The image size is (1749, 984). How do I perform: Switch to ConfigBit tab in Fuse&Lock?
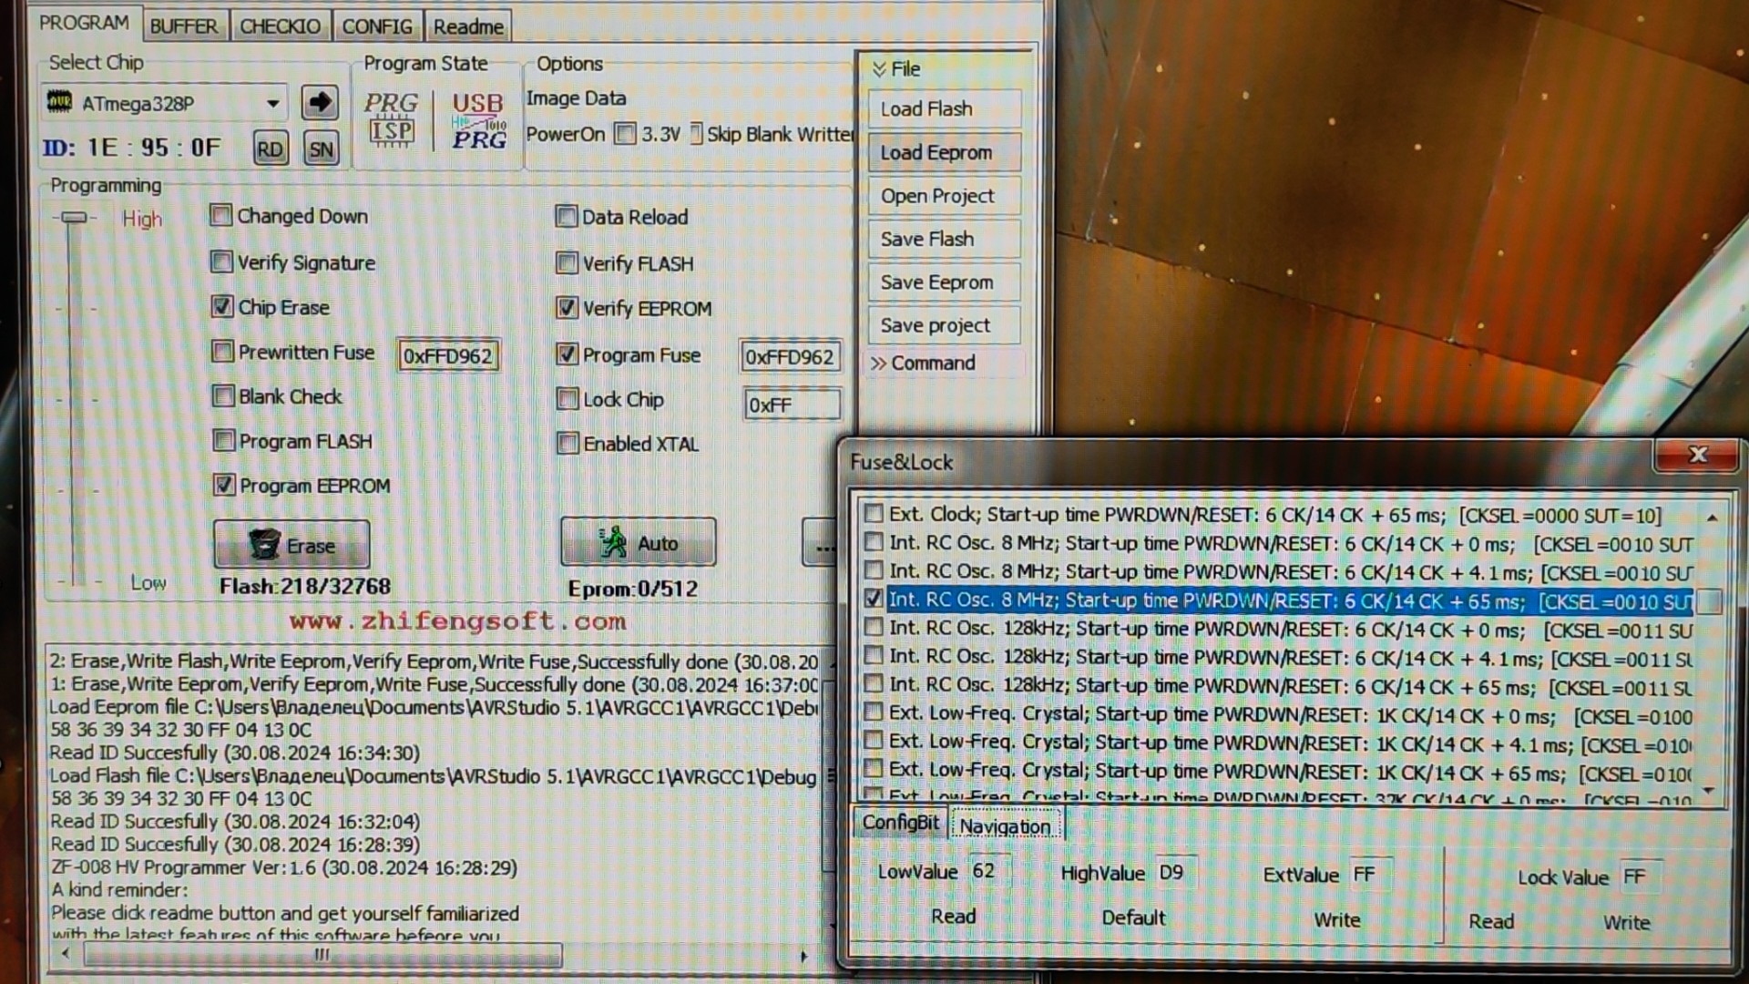coord(900,823)
